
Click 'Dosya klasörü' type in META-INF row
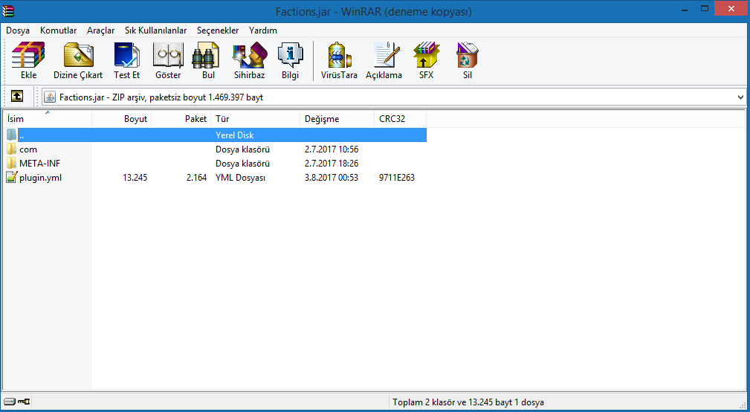point(242,163)
